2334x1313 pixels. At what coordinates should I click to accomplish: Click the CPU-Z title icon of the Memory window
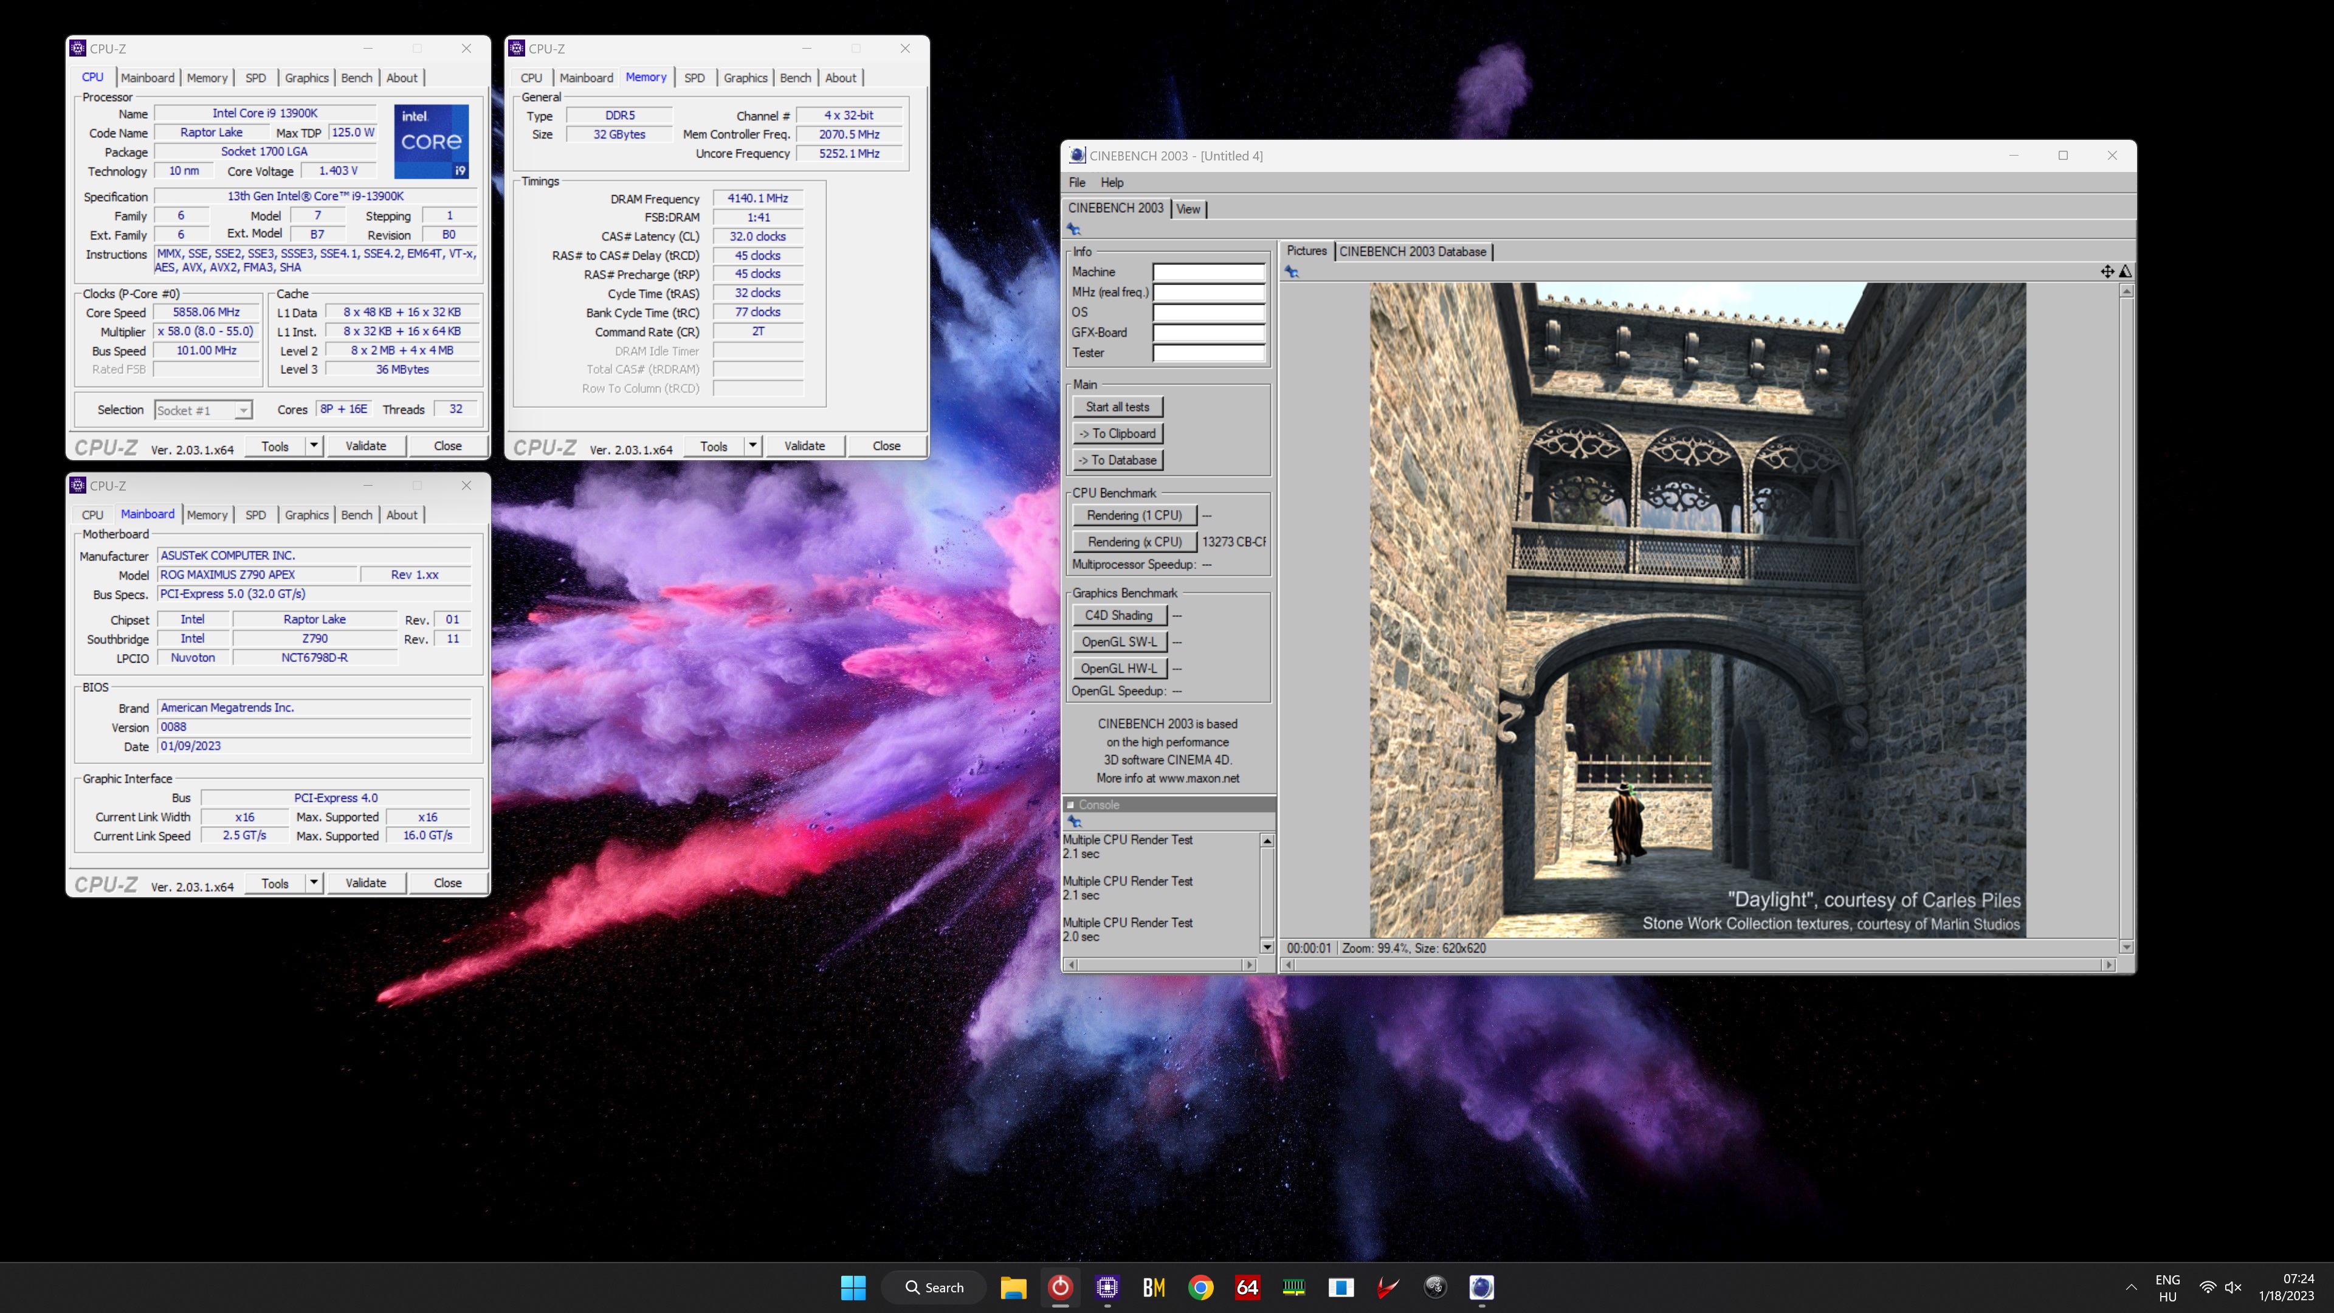(517, 48)
